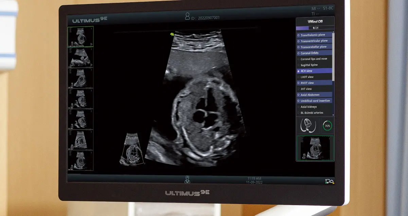408x216 pixels.
Task: Play the first thumbnail's video clip arrow
Action: pos(91,44)
